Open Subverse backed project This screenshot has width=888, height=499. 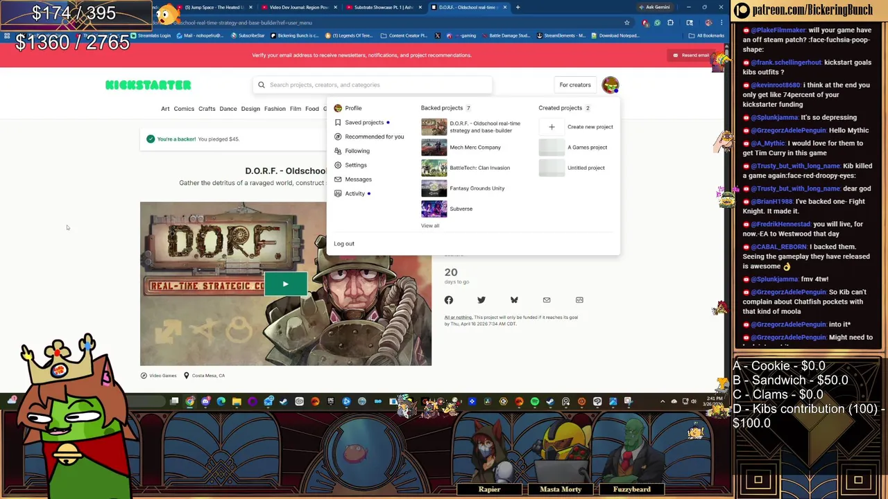[x=447, y=209]
